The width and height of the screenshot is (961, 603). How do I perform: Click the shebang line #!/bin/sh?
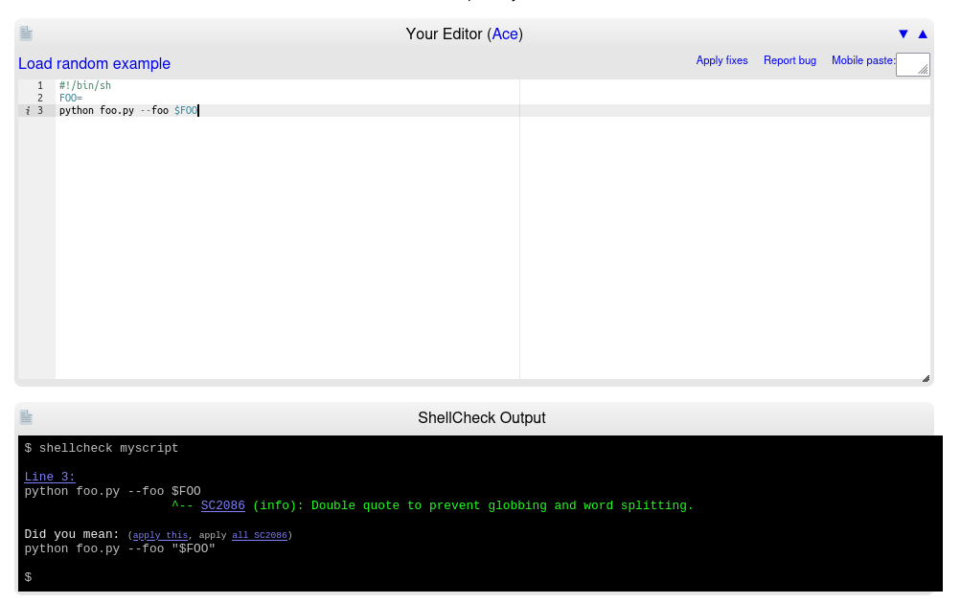click(x=82, y=85)
